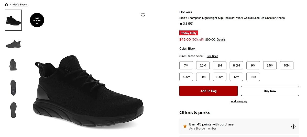Viewport: 307px width, 137px height.
Task: Select the first front-angle shoe thumbnail
Action: point(13,20)
